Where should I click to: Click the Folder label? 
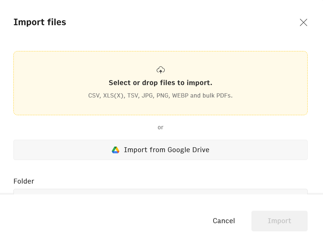pos(24,181)
